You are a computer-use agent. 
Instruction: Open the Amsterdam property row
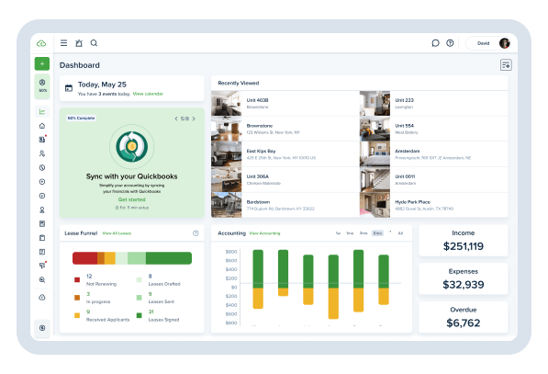click(x=433, y=154)
